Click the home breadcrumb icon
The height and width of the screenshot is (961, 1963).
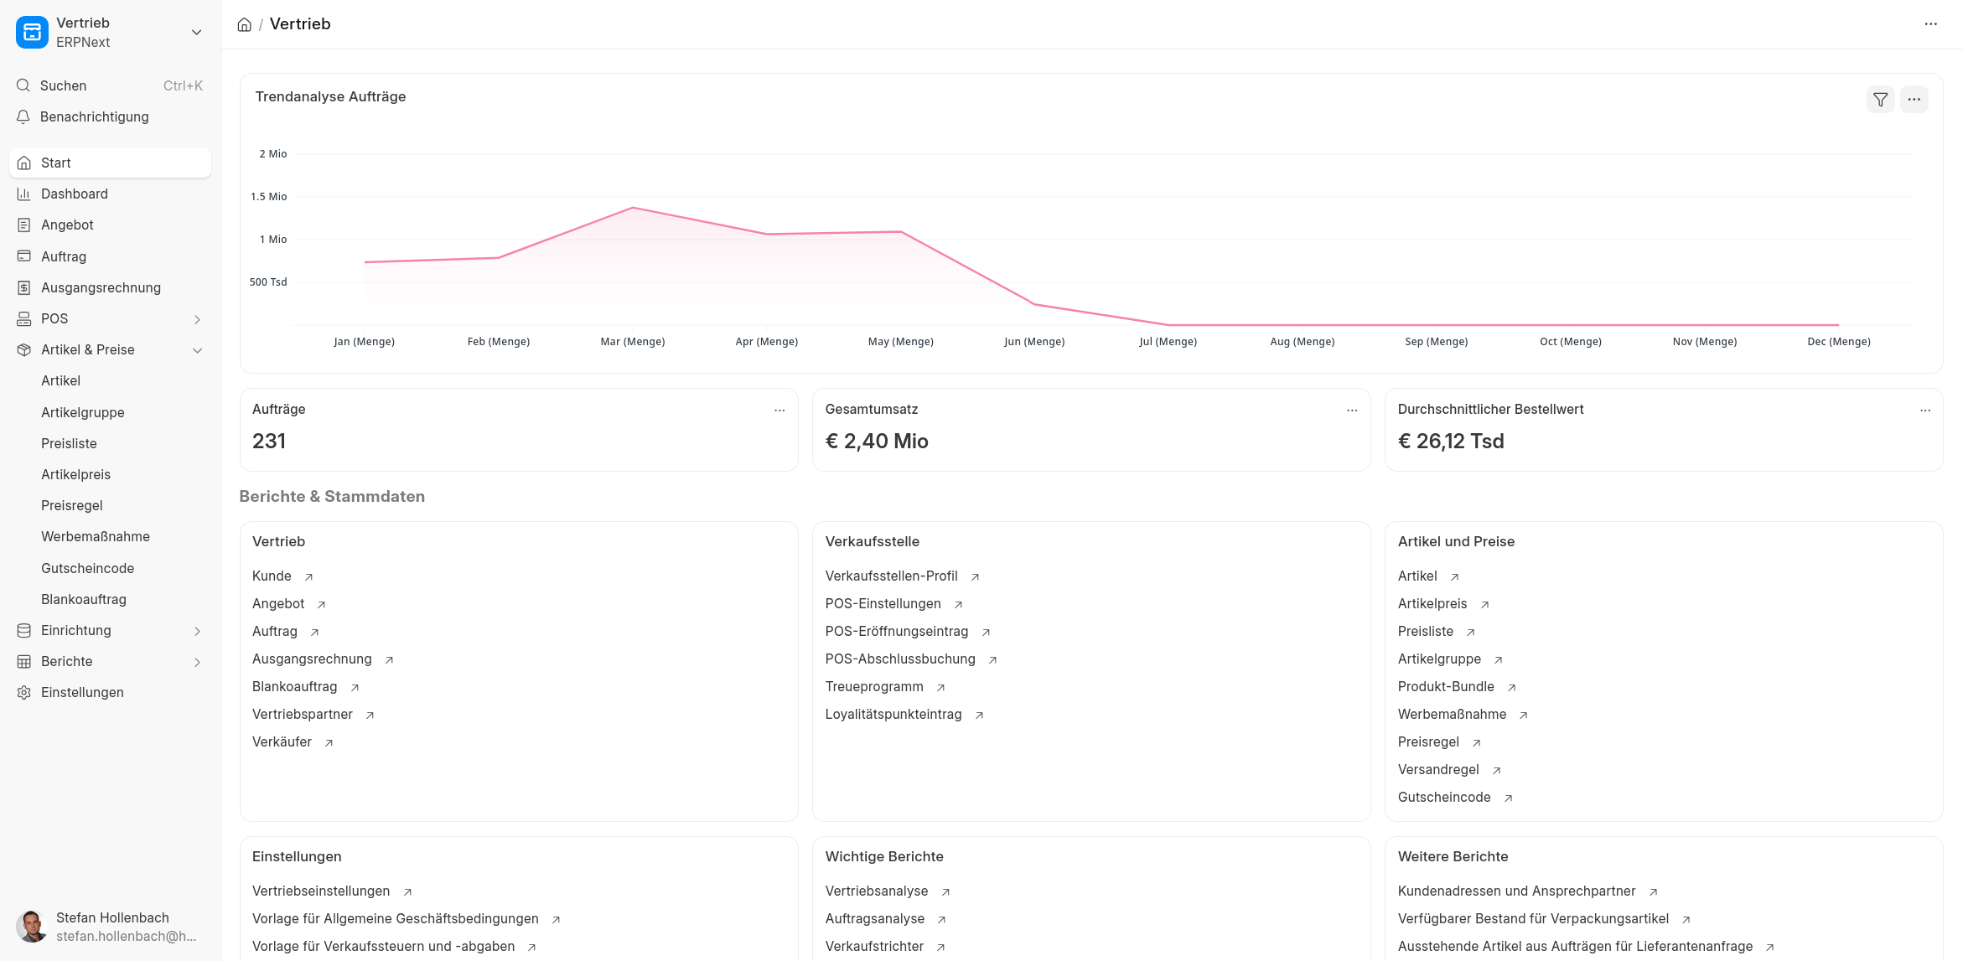[245, 24]
